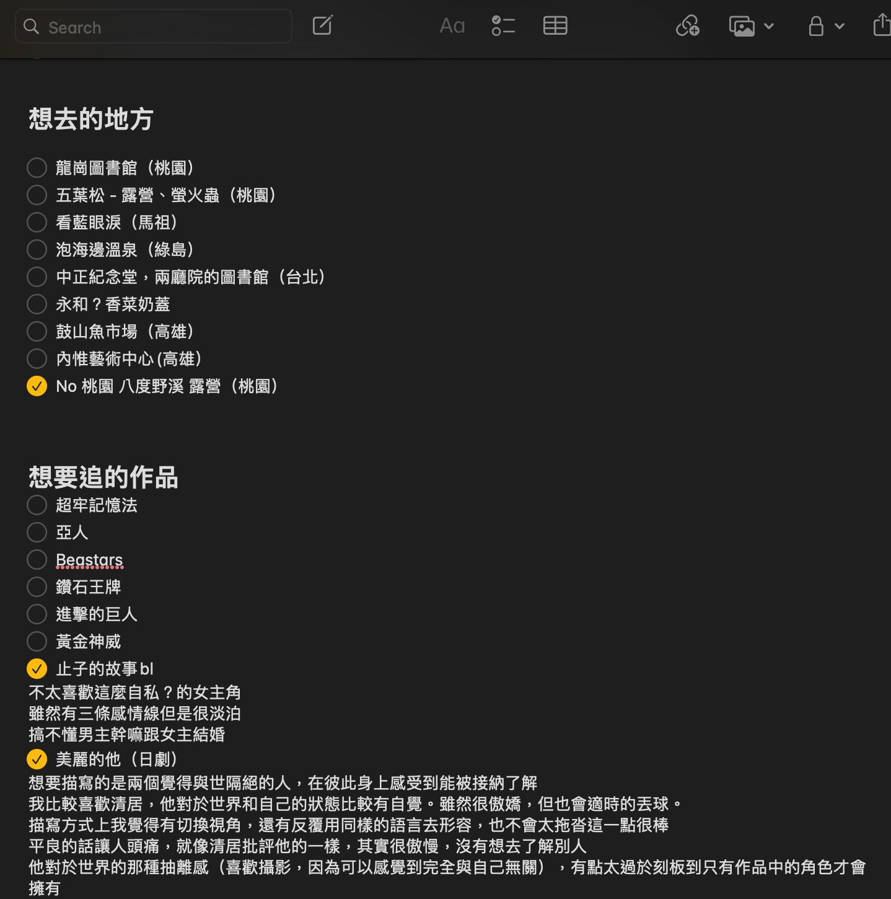
Task: Insert a table using the table icon
Action: click(555, 26)
